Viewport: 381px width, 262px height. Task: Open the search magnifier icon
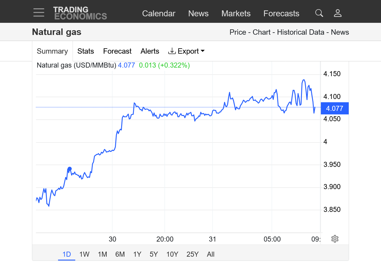tap(319, 13)
